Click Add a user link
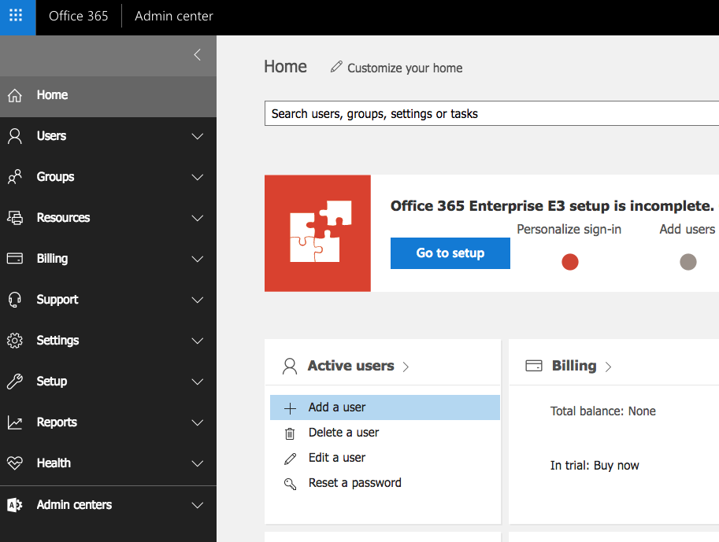The width and height of the screenshot is (719, 542). coord(337,407)
